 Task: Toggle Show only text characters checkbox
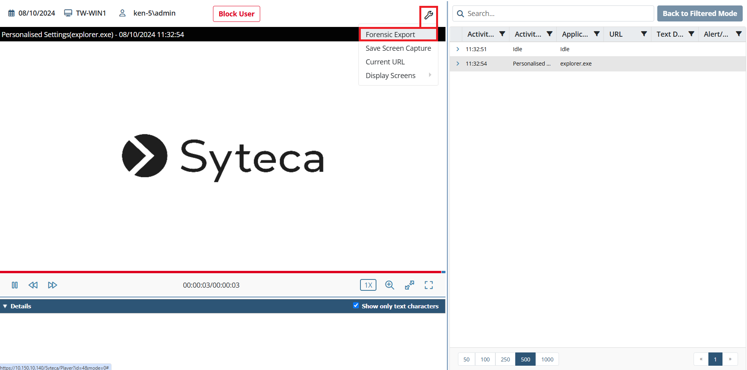[x=356, y=306]
